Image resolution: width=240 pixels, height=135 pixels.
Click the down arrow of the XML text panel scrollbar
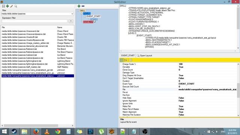[238, 48]
